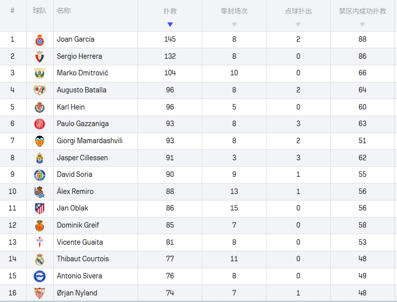Screen dimensions: 397x302
Task: Click the Osasuna crest beside Sergio Herrera
Action: coord(40,56)
